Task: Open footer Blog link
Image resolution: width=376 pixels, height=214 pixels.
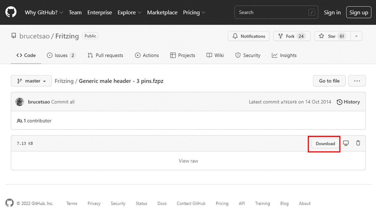Action: pyautogui.click(x=285, y=203)
